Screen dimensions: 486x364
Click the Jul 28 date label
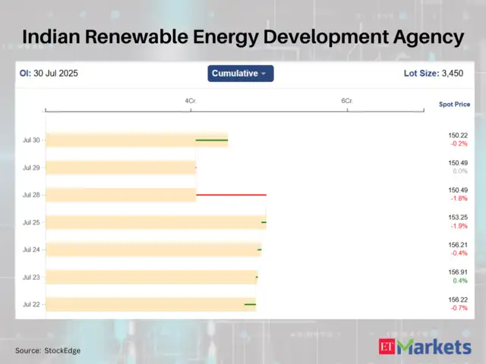tap(31, 195)
